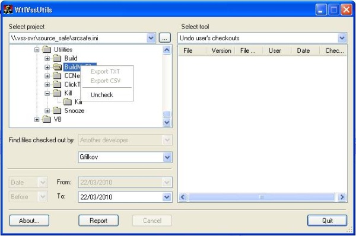Select the CCNe folder icon
Image resolution: width=356 pixels, height=236 pixels.
tap(57, 75)
